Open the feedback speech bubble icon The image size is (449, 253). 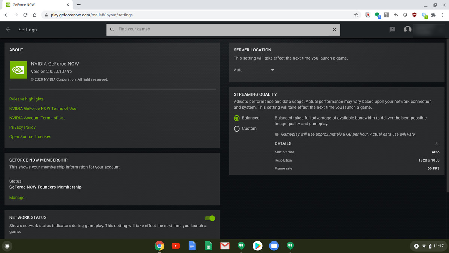click(x=392, y=29)
